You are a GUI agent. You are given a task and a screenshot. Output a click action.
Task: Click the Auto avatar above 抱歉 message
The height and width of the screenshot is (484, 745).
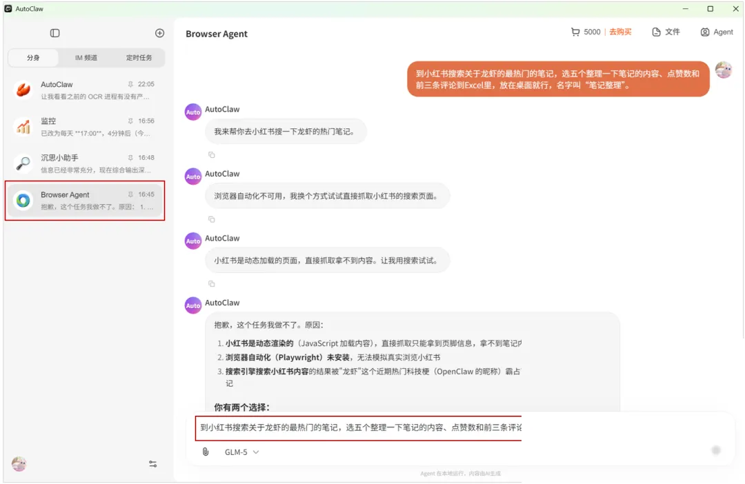tap(193, 305)
